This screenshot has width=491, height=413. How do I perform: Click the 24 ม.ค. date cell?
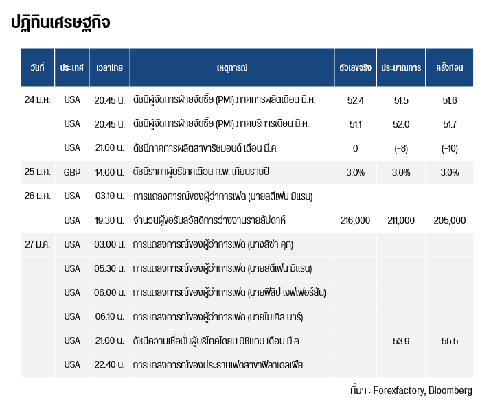pos(37,100)
